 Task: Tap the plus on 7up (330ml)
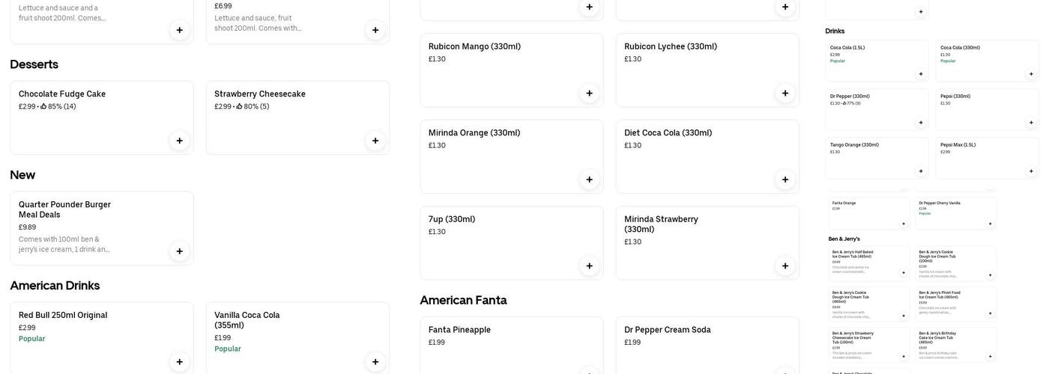[x=589, y=266]
